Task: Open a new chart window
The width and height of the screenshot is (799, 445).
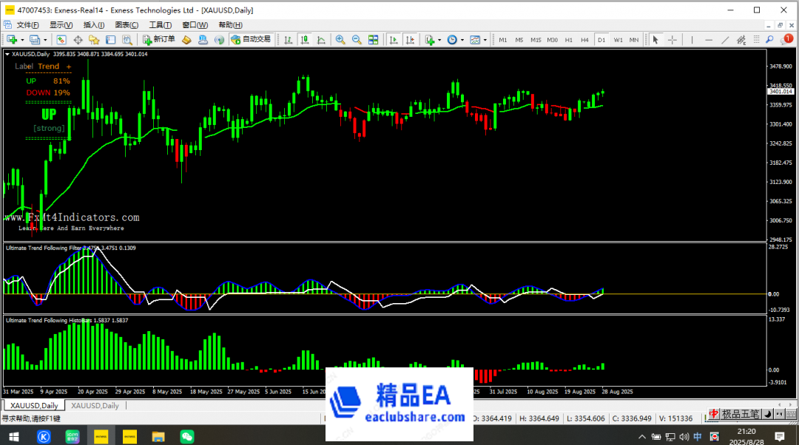Action: pos(13,39)
